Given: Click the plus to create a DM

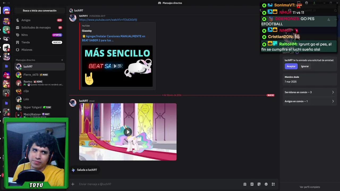Looking at the screenshot, I should [x=62, y=60].
